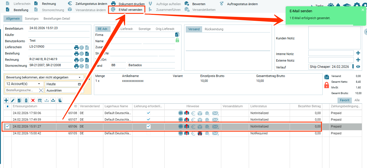The height and width of the screenshot is (168, 367).
Task: Open the 'Heute' date picker
Action: coord(79,84)
